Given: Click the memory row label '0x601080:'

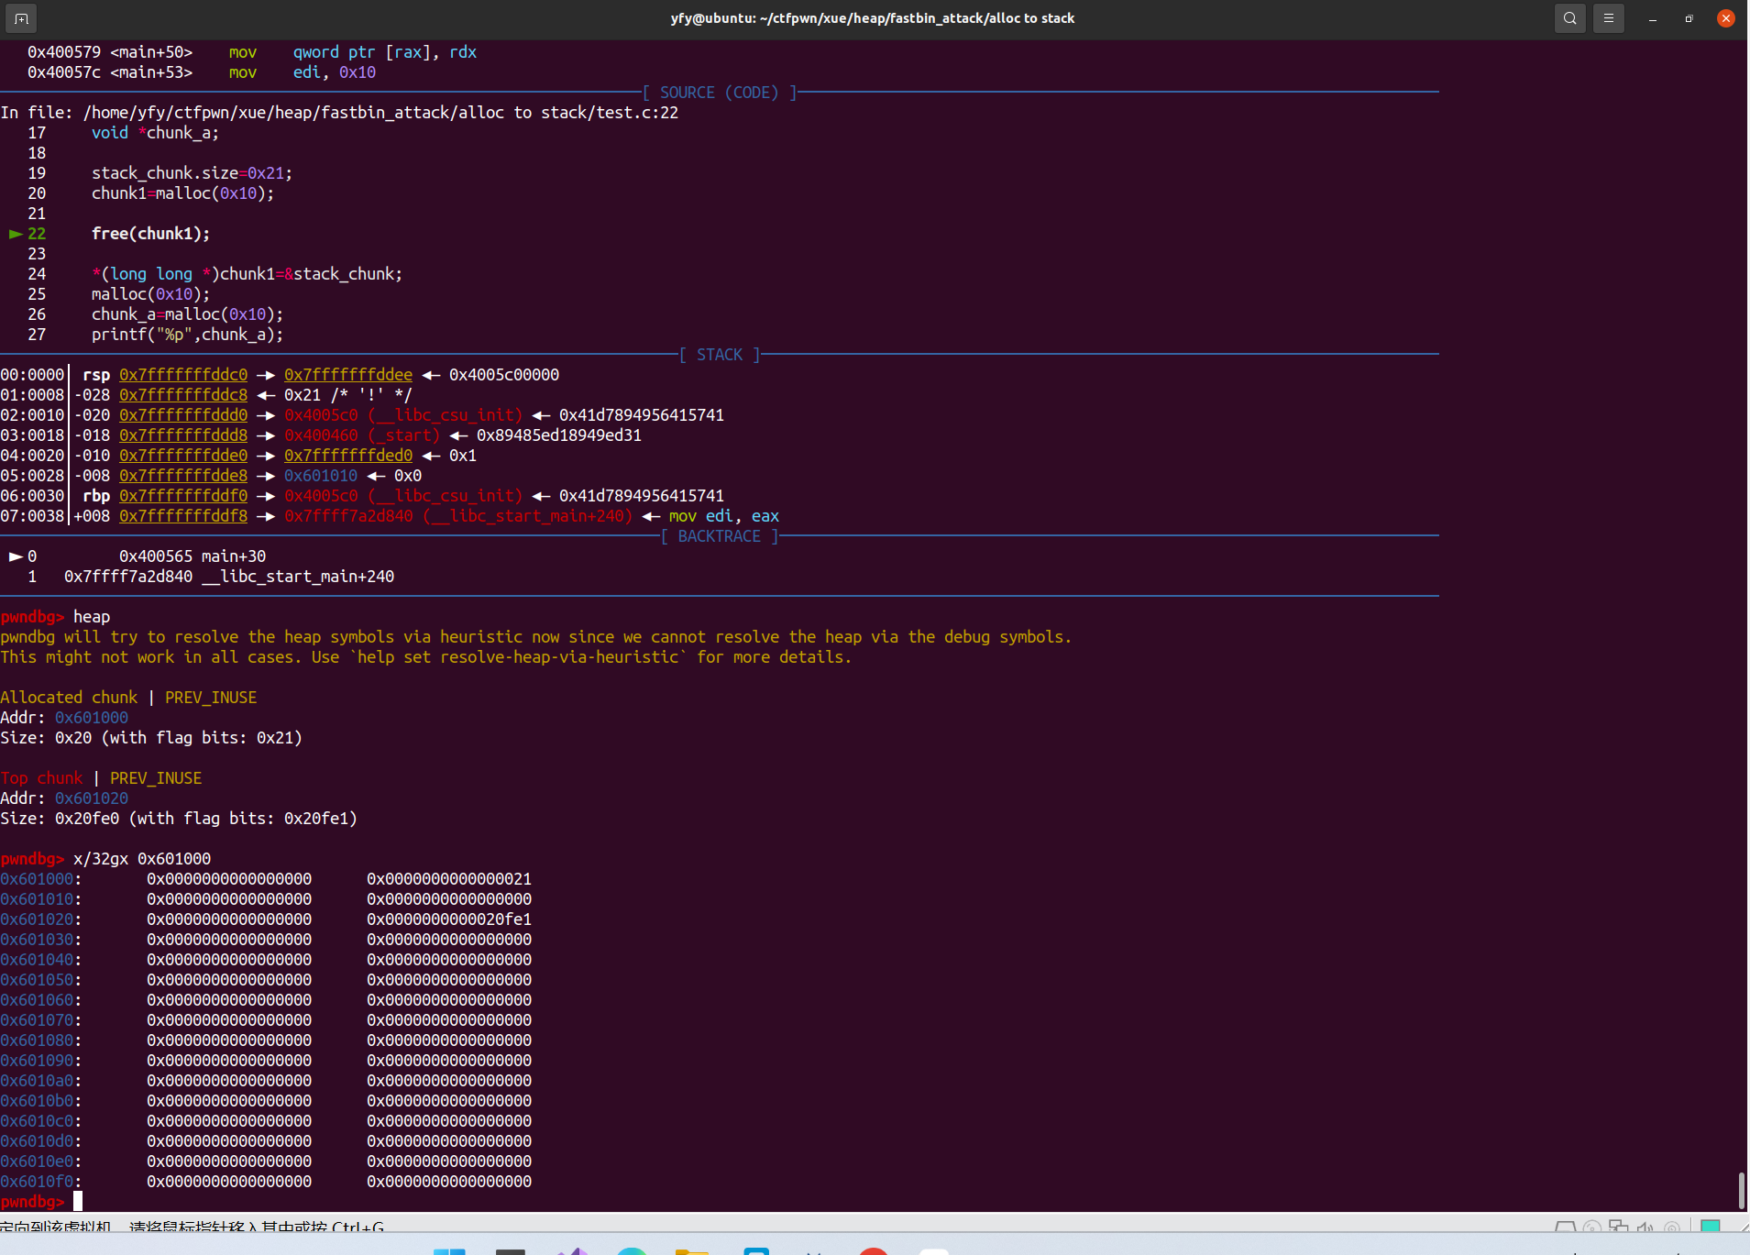Looking at the screenshot, I should click(x=41, y=1040).
